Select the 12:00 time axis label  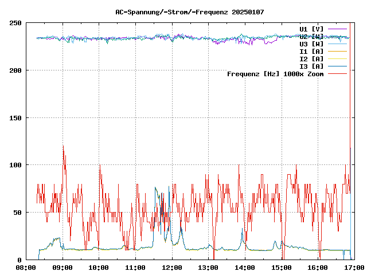(x=172, y=268)
